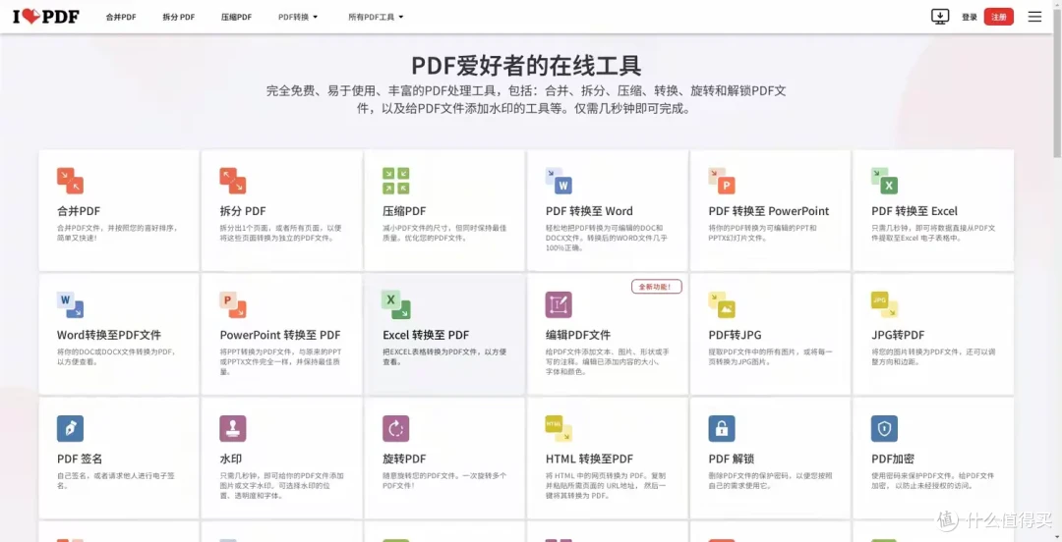Click the PDF 转换至 PowerPoint title
The image size is (1062, 542).
pos(769,211)
